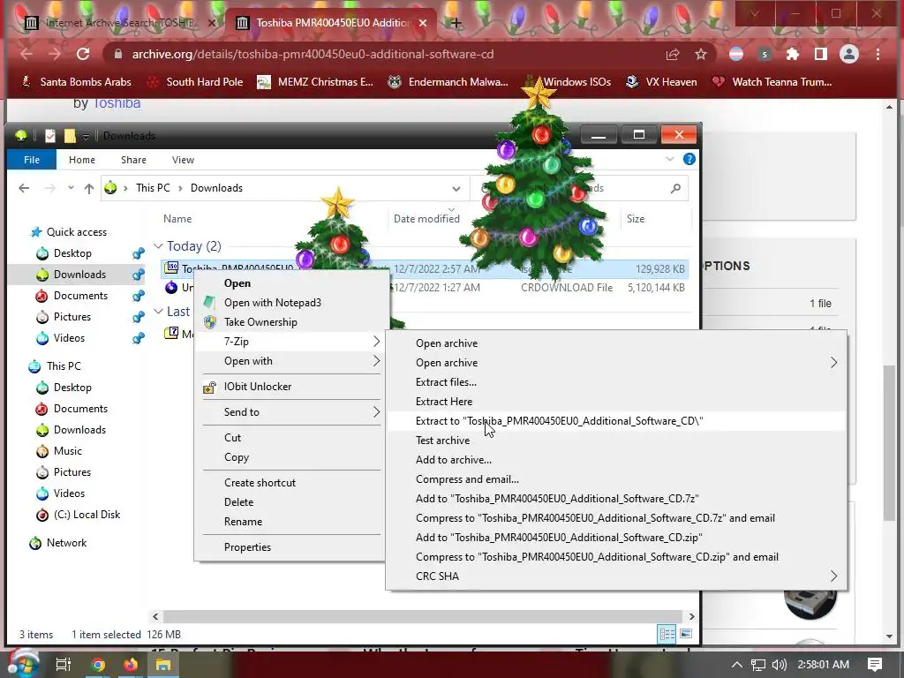Open (C:) Local Disk
Viewport: 904px width, 678px height.
87,515
